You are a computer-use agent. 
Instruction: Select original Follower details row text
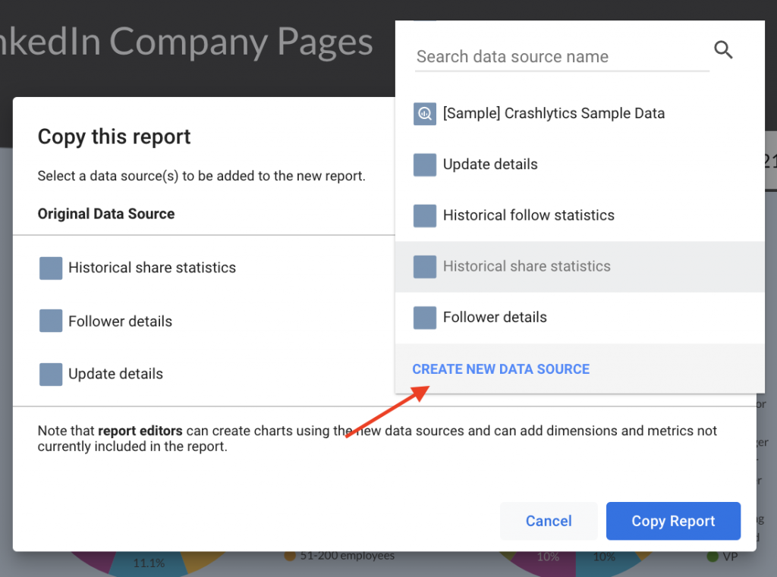tap(121, 321)
